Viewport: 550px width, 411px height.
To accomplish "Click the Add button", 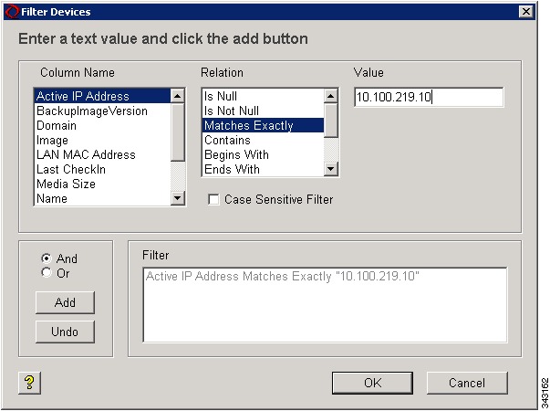I will (x=65, y=302).
